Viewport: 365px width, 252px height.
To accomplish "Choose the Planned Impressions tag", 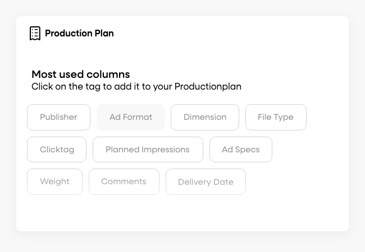I will (x=148, y=150).
